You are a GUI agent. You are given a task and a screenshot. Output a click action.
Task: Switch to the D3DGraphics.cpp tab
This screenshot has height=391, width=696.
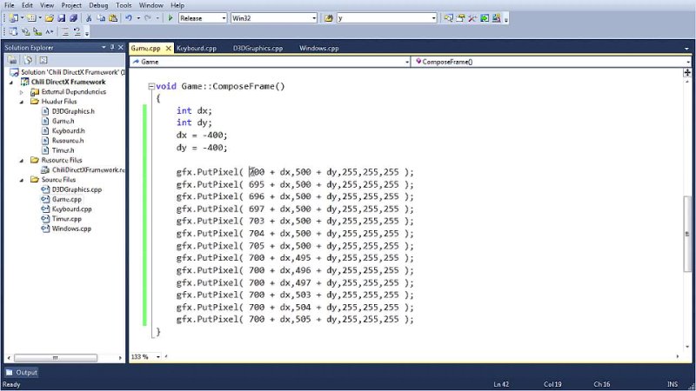coord(258,49)
